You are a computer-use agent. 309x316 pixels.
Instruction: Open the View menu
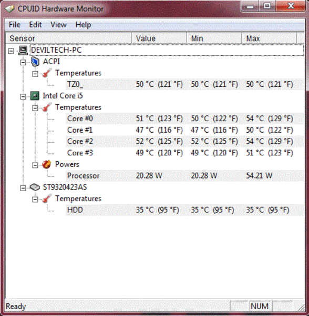pos(58,25)
